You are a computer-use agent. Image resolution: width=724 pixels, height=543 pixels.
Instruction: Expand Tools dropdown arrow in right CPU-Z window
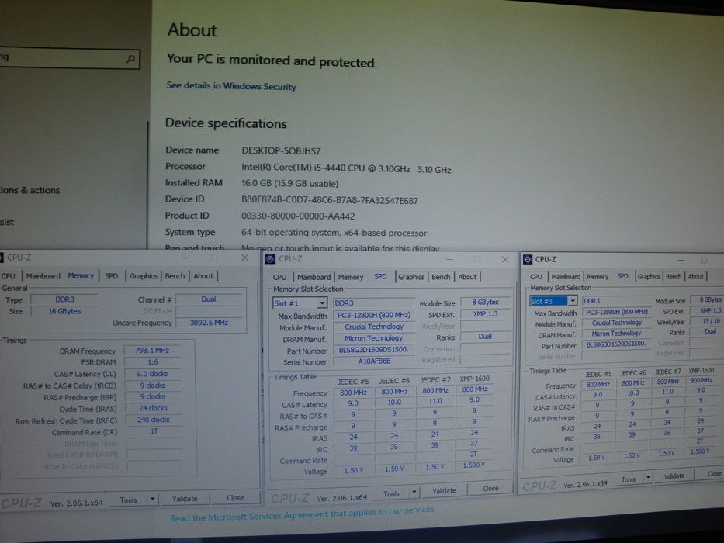(648, 477)
